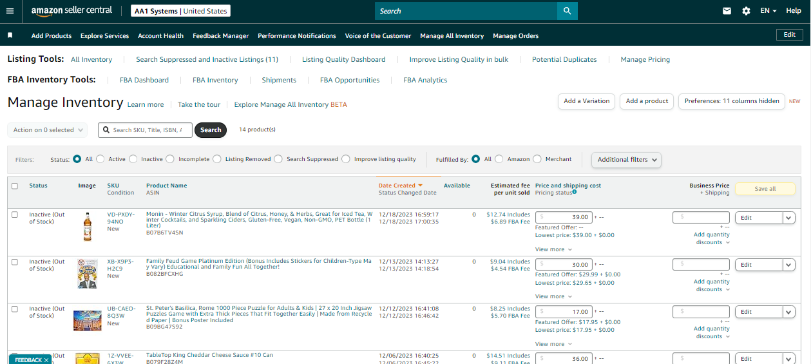The image size is (811, 364).
Task: Open Listing Quality Dashboard link
Action: click(x=344, y=59)
